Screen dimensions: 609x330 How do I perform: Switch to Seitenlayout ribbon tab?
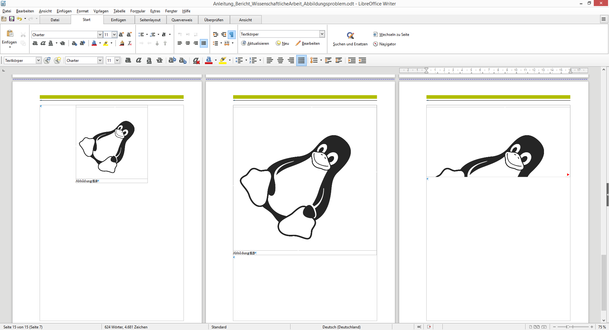point(150,20)
